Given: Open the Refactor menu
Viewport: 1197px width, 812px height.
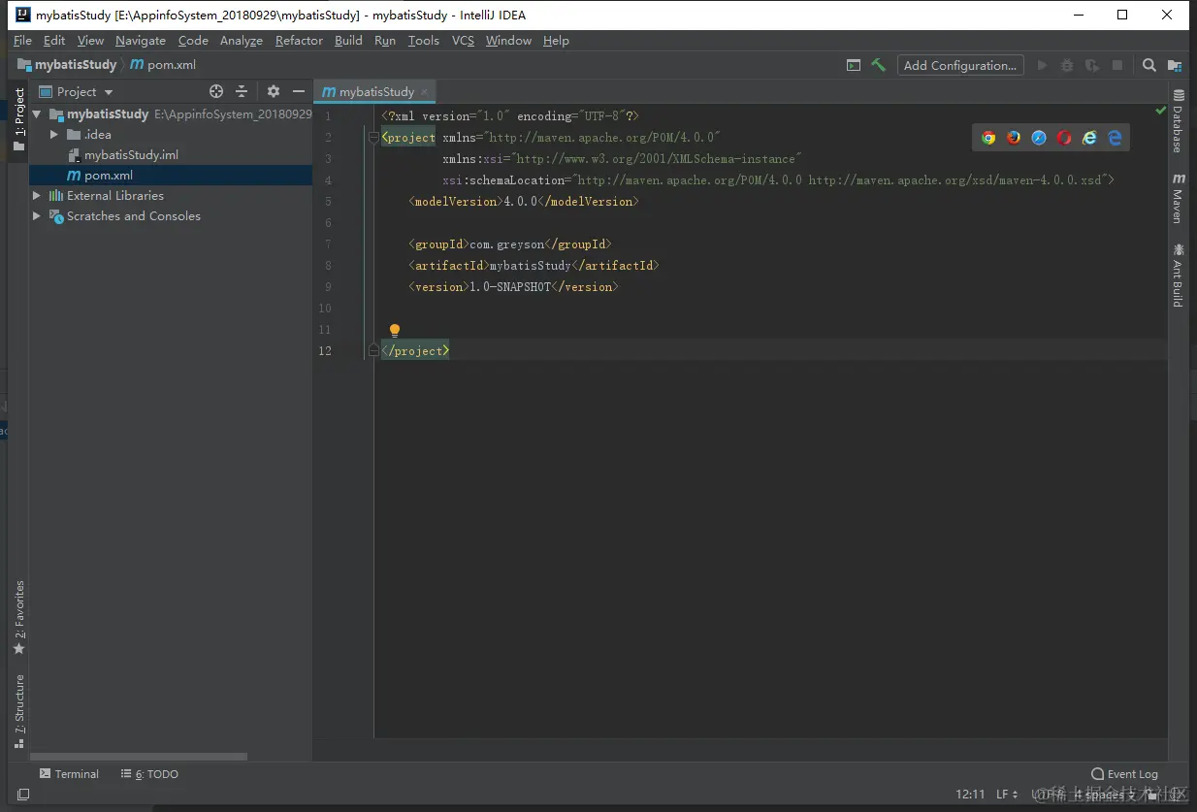Looking at the screenshot, I should tap(299, 41).
